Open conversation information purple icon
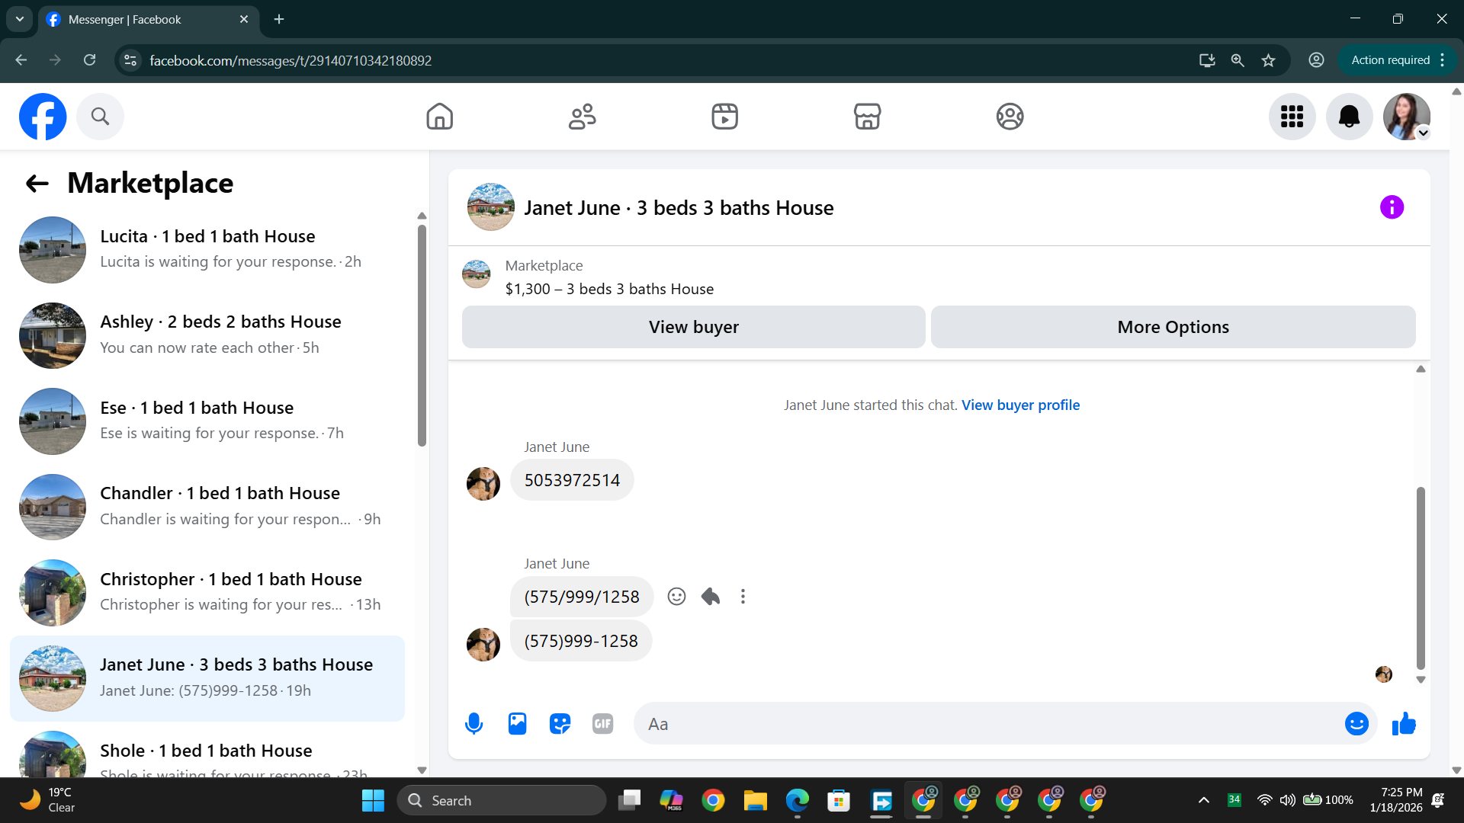Screen dimensions: 1464x823 click(x=1392, y=207)
